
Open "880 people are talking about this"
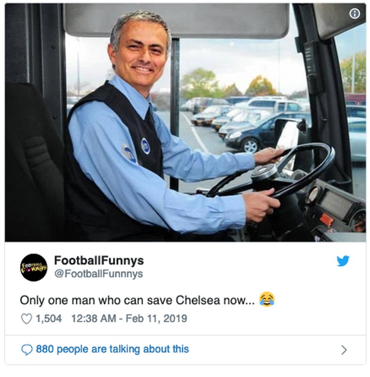(x=112, y=349)
